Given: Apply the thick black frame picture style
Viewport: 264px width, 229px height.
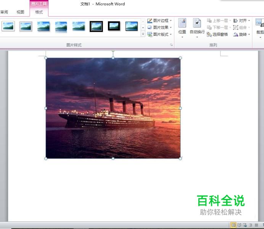Looking at the screenshot, I should point(114,26).
